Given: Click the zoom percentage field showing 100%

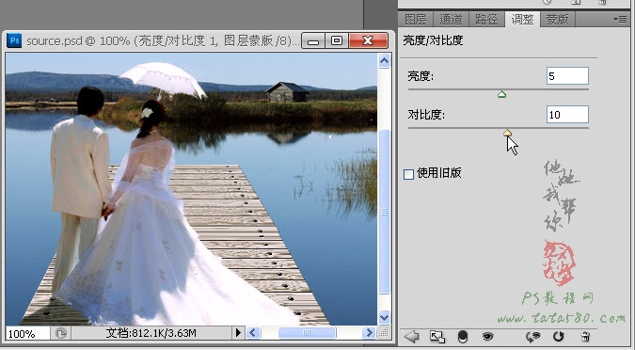Looking at the screenshot, I should (28, 333).
